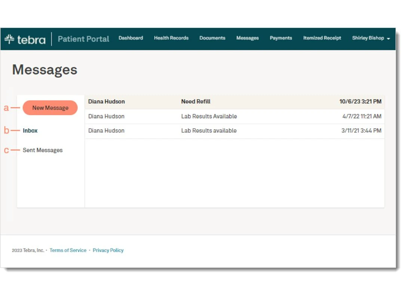Compose with the New Message button
Screen dimensions: 404x303
[x=50, y=108]
